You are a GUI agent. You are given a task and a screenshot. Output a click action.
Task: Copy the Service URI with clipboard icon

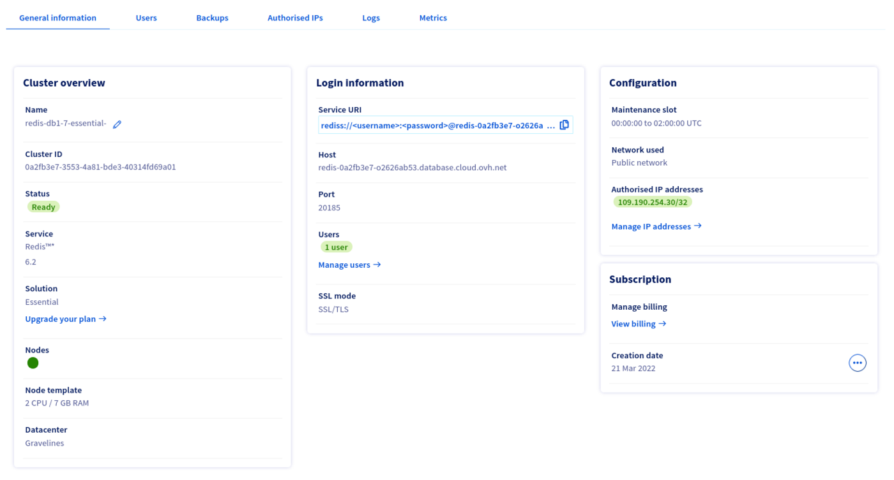click(564, 125)
